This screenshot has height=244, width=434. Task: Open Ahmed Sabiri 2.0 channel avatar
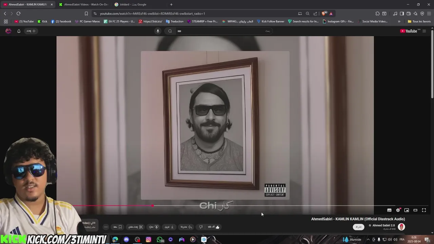point(401,227)
